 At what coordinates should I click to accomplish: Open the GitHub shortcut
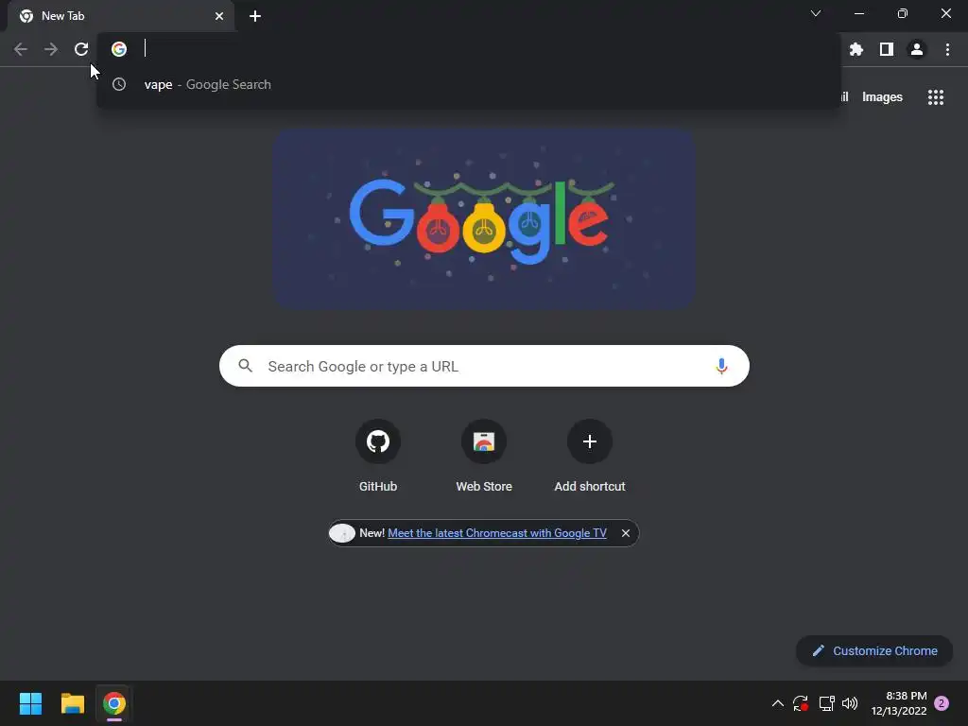point(378,456)
